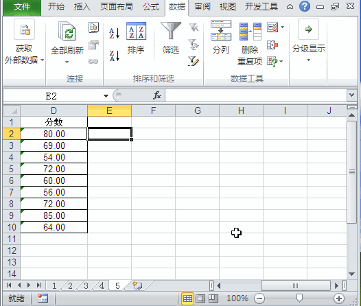Switch to Normal view in status bar

click(187, 298)
